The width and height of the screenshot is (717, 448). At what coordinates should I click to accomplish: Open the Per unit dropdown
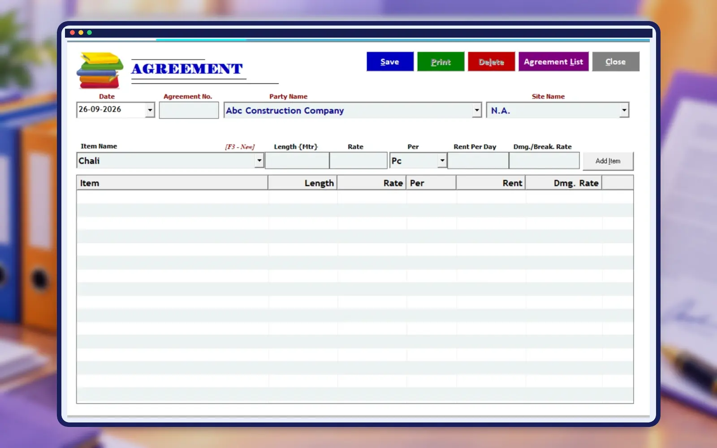[442, 160]
